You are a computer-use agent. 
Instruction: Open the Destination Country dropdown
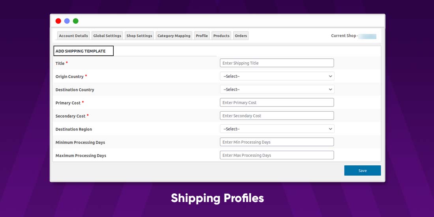pos(277,90)
